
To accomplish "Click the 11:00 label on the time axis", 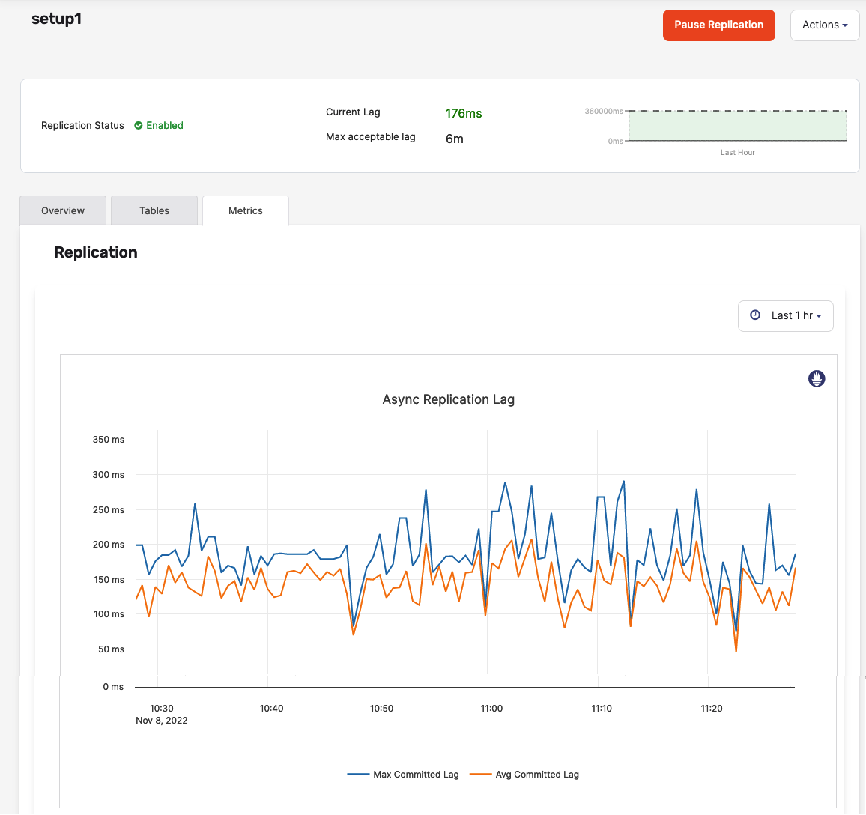I will click(x=491, y=708).
